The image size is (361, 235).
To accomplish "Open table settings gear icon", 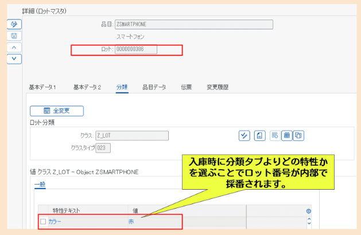I will point(309,211).
